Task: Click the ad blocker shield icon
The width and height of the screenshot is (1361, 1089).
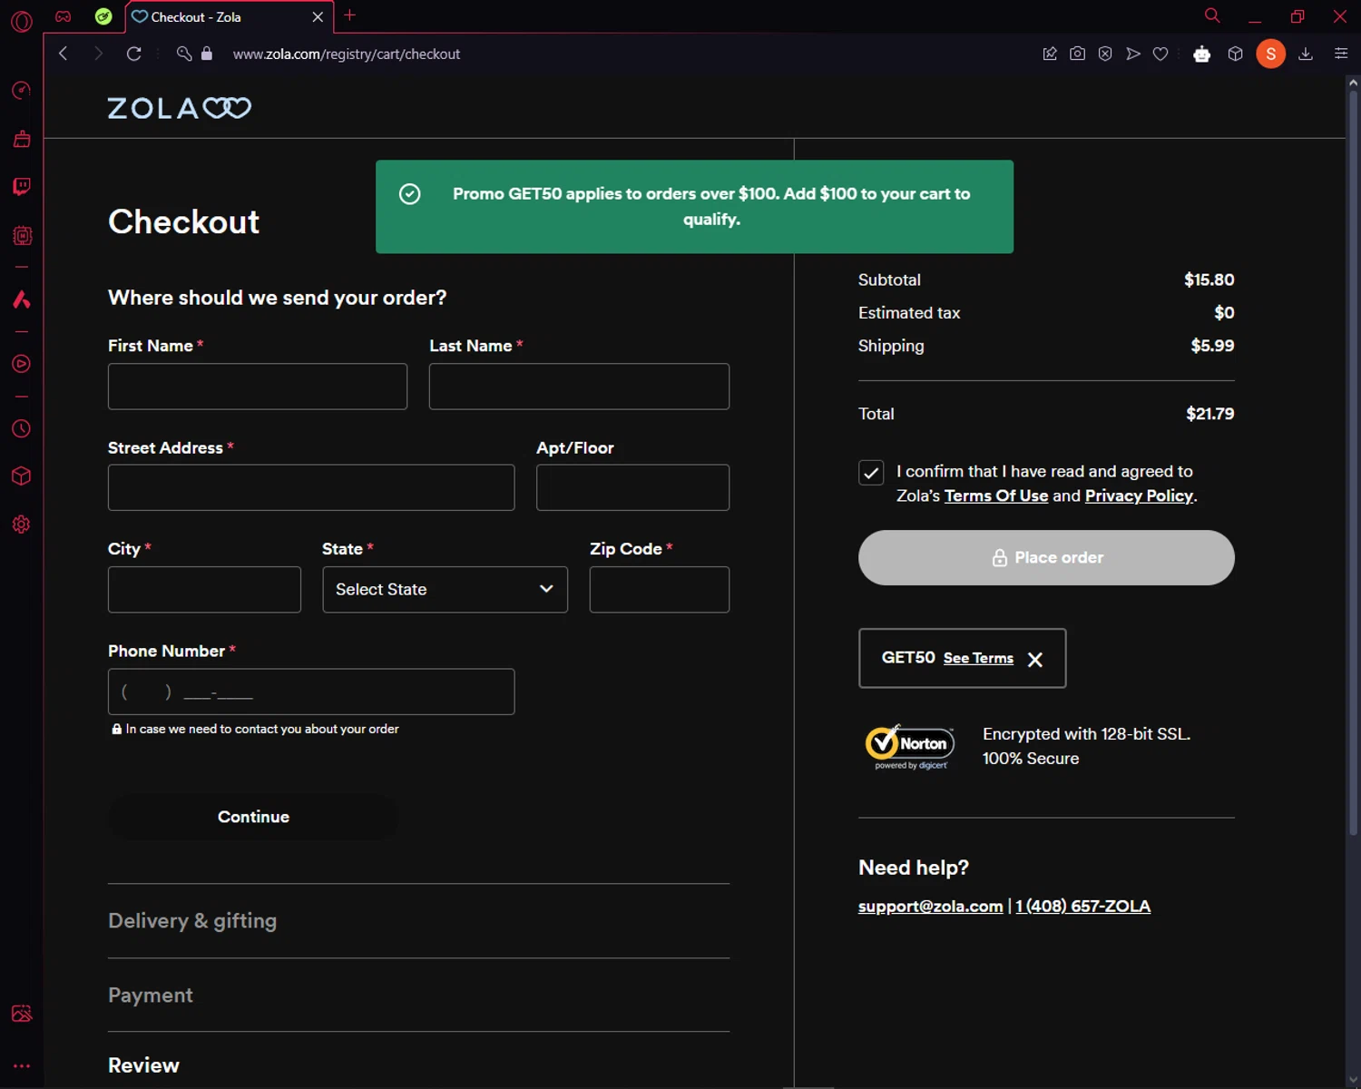Action: coord(1105,54)
